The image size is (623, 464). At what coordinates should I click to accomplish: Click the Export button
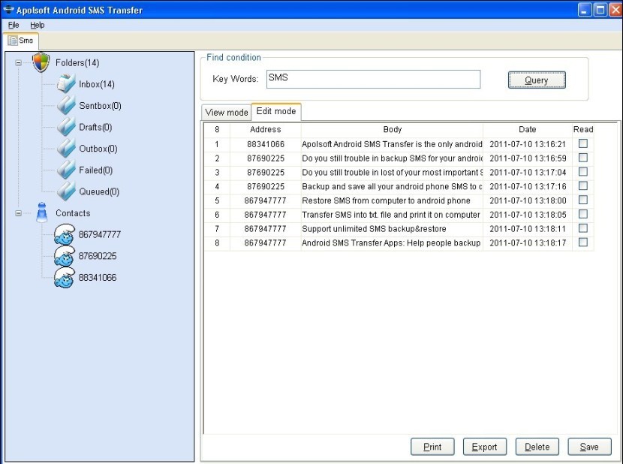[484, 447]
